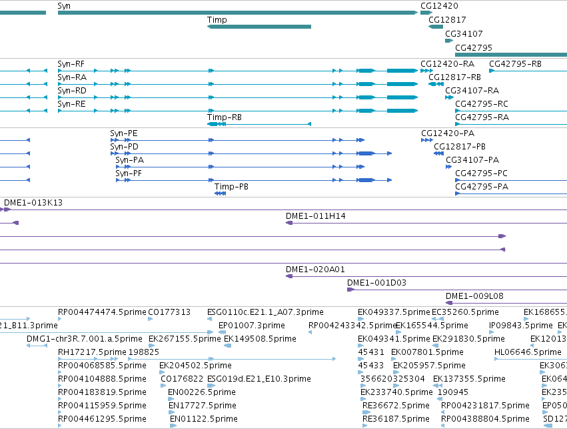567x429 pixels.
Task: Select the CG12817 gene label
Action: point(447,20)
